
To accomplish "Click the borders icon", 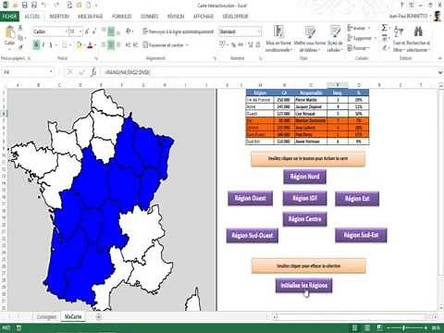I will pos(65,45).
